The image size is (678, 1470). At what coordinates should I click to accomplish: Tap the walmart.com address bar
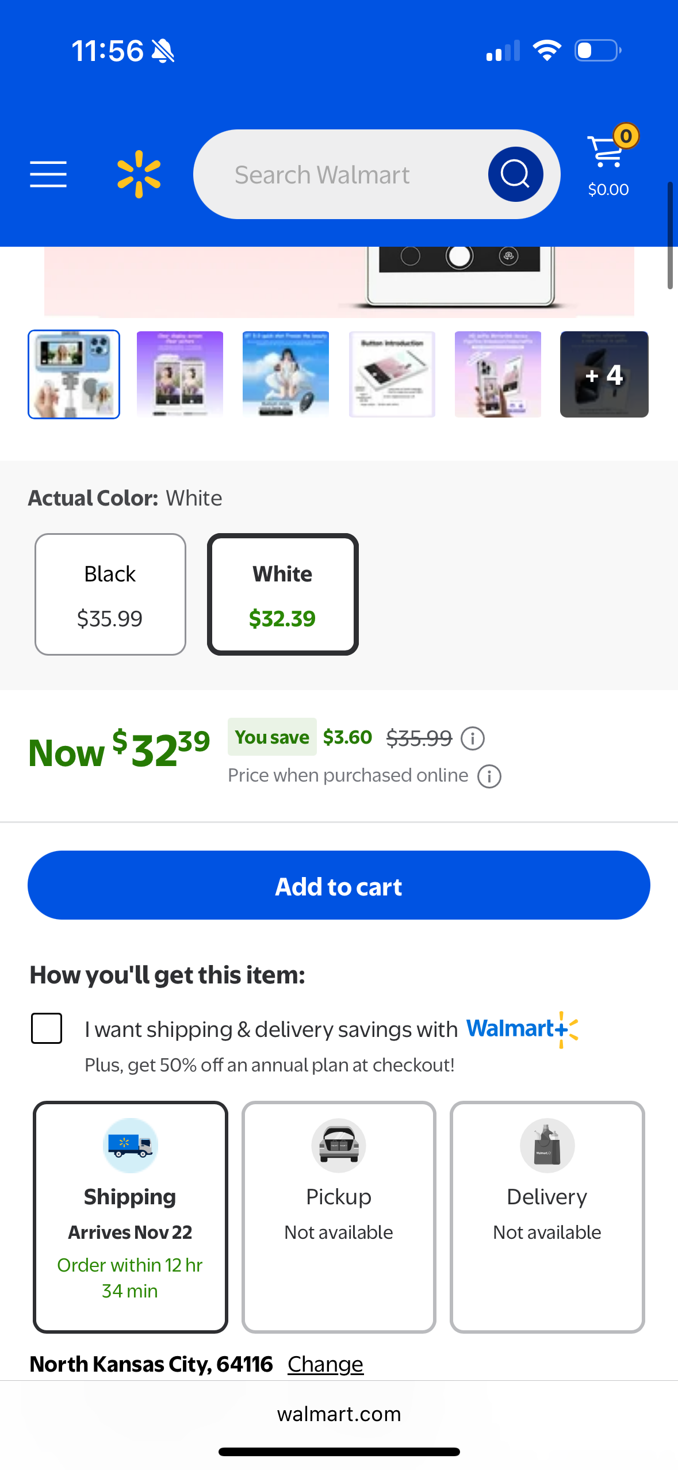point(339,1414)
